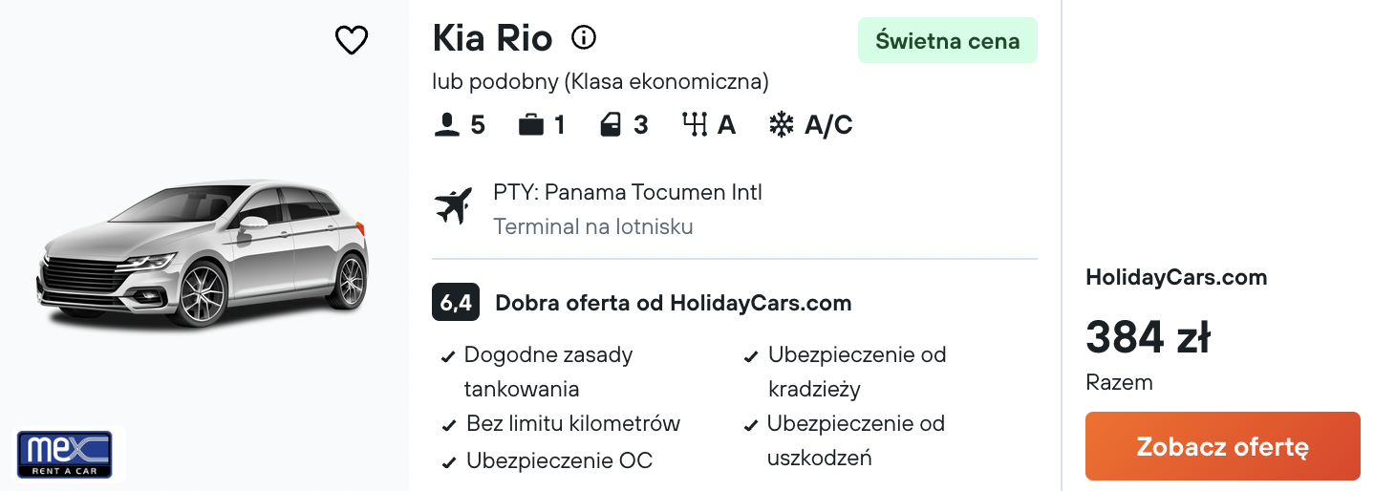Click Dobra oferta od HolidayCars.com heading

pyautogui.click(x=673, y=304)
